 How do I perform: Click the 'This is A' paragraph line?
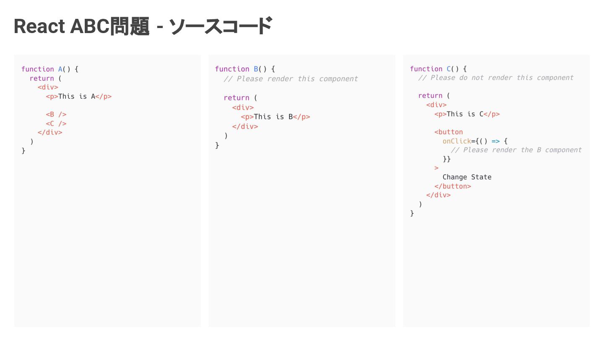tap(79, 96)
